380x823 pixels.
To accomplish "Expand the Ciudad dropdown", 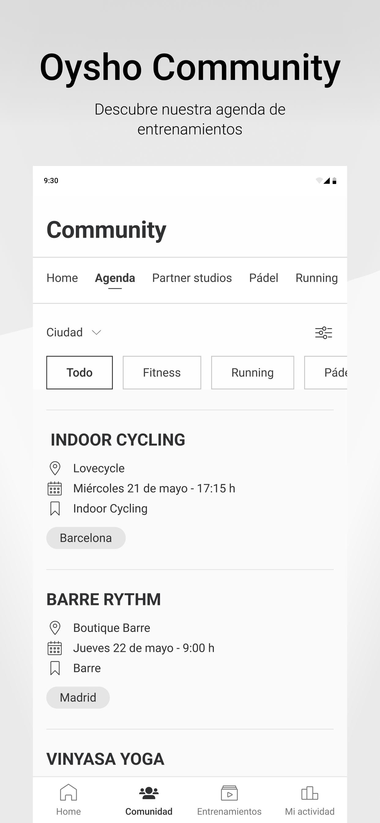I will point(74,332).
